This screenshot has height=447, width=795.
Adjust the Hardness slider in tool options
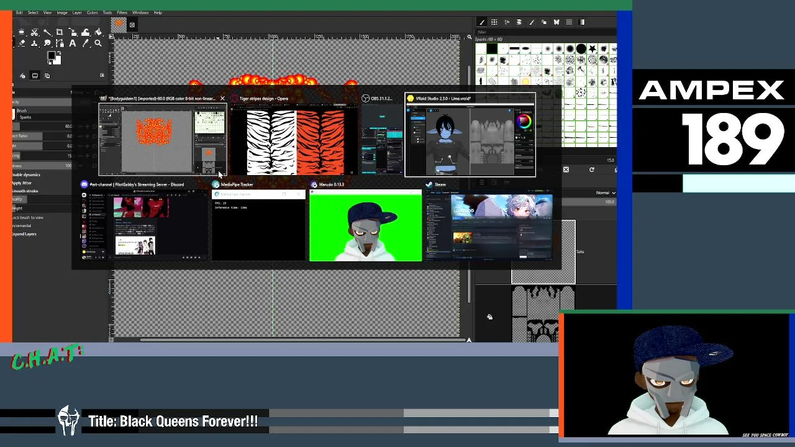pyautogui.click(x=43, y=166)
